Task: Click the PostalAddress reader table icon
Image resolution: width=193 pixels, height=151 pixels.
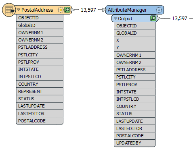Action: point(9,10)
